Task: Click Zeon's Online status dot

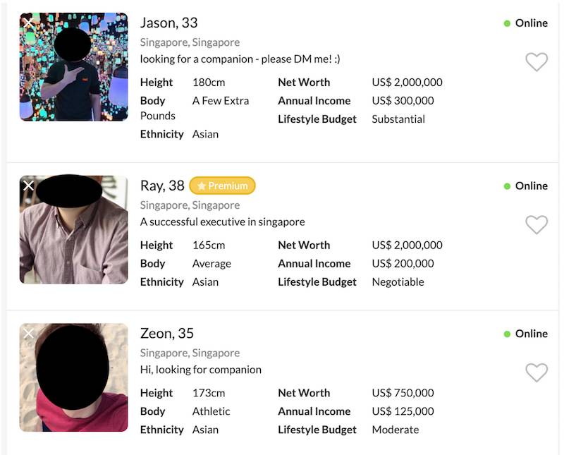Action: pyautogui.click(x=507, y=334)
